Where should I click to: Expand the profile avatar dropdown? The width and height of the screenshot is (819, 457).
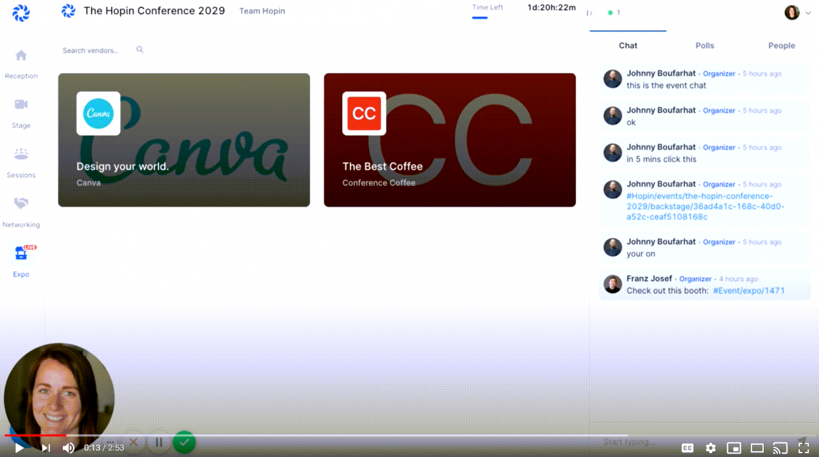point(797,13)
